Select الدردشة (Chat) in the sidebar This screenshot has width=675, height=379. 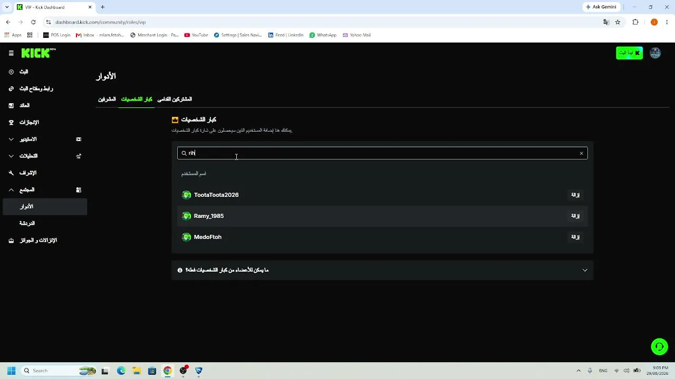tap(45, 223)
